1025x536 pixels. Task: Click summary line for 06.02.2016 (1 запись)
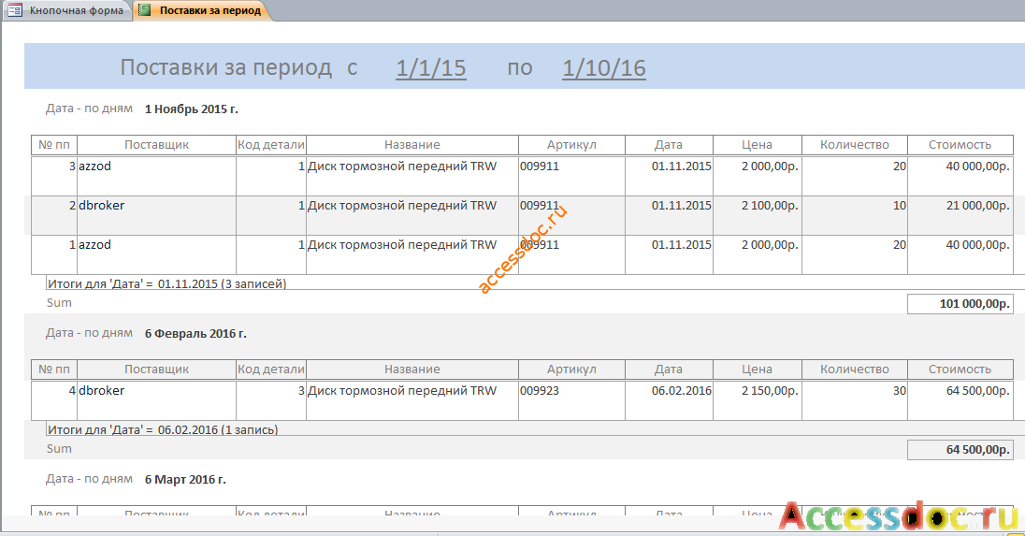[163, 429]
